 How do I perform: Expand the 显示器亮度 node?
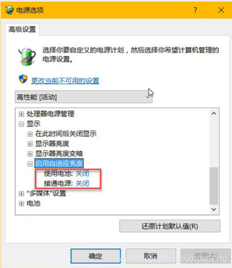(30, 144)
